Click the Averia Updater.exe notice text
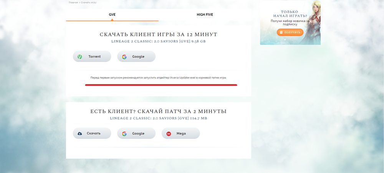Viewport: 384px width, 173px height. 158,78
